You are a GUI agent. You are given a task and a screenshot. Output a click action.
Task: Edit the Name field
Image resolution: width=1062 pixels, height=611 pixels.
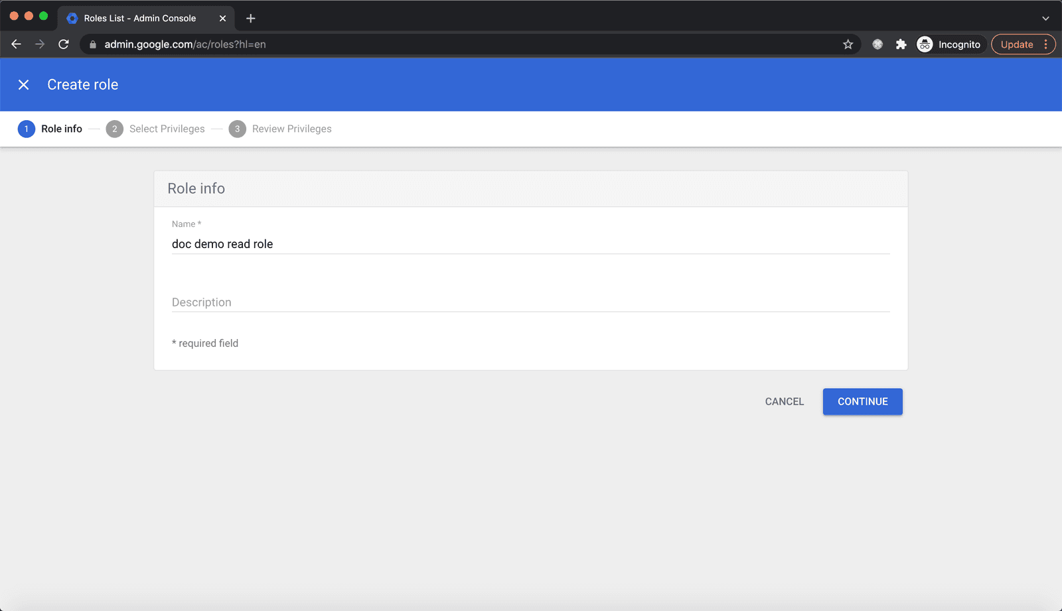pyautogui.click(x=530, y=244)
